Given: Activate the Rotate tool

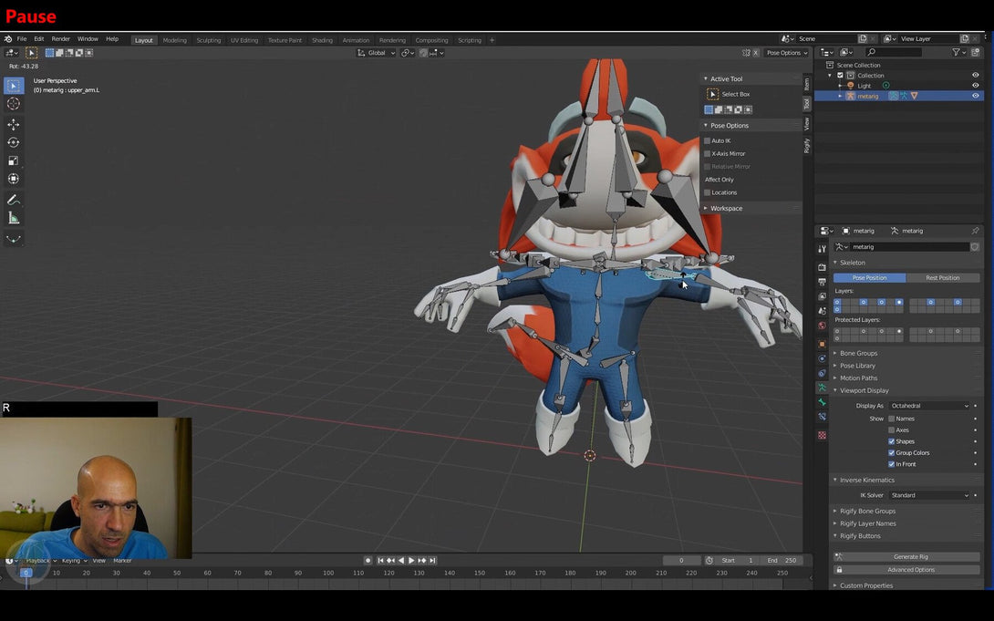Looking at the screenshot, I should pyautogui.click(x=14, y=142).
